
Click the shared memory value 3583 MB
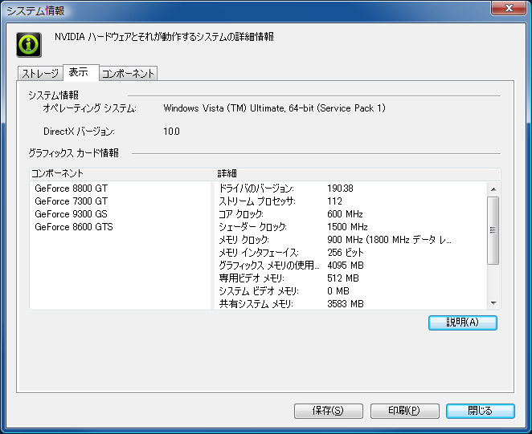coord(346,304)
